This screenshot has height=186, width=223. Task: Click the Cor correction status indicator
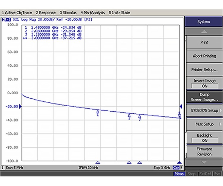177,168
